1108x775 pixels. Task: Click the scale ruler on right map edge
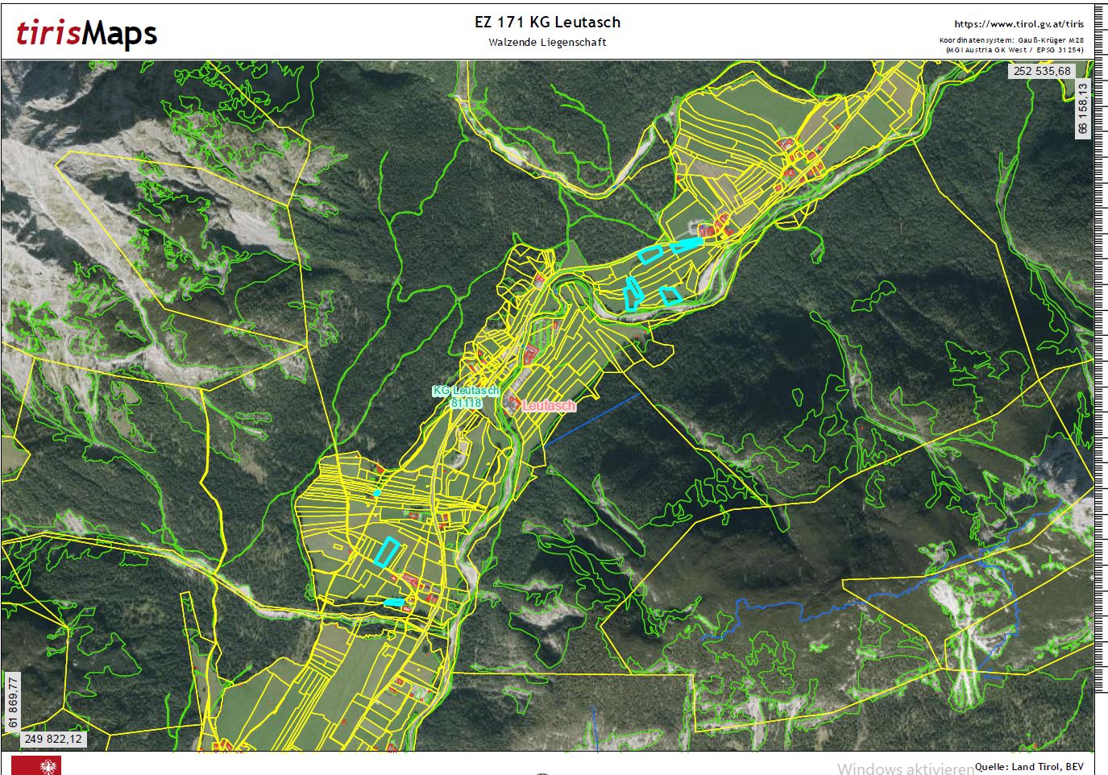[x=1101, y=403]
